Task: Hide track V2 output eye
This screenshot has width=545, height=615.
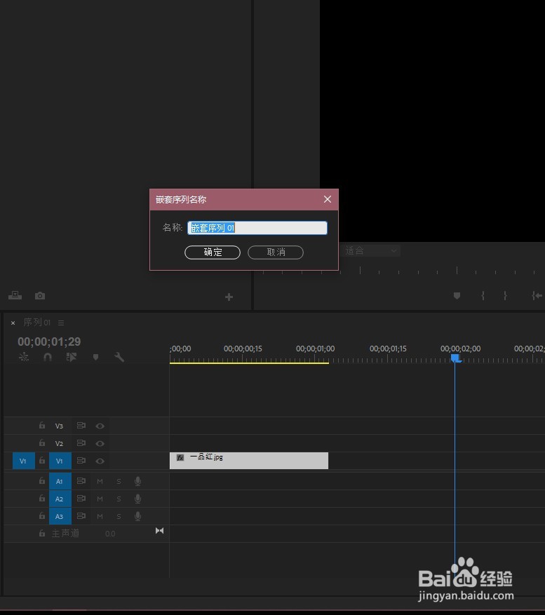Action: (100, 444)
